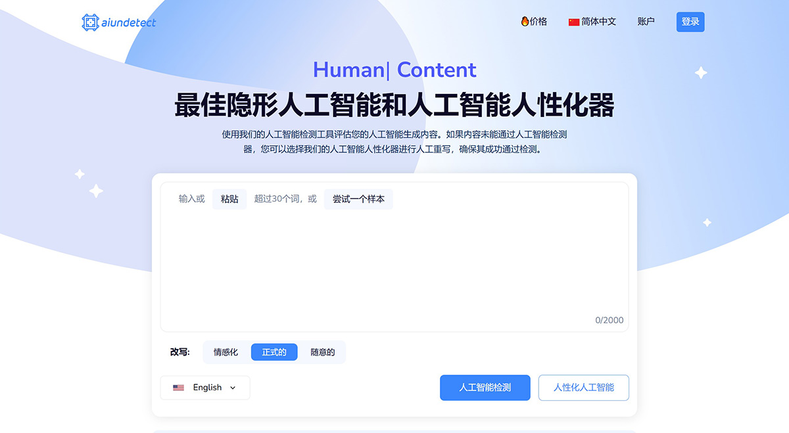The height and width of the screenshot is (433, 789).
Task: Click the fire icon beside 价格
Action: click(524, 22)
